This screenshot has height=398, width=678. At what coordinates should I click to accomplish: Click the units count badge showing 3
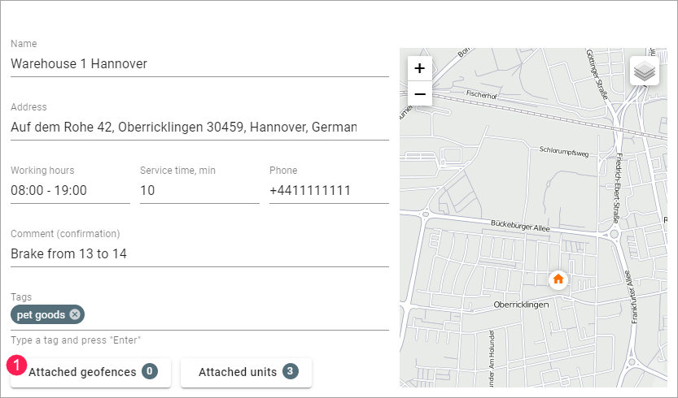click(291, 372)
